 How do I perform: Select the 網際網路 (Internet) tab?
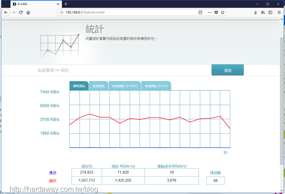(x=79, y=85)
